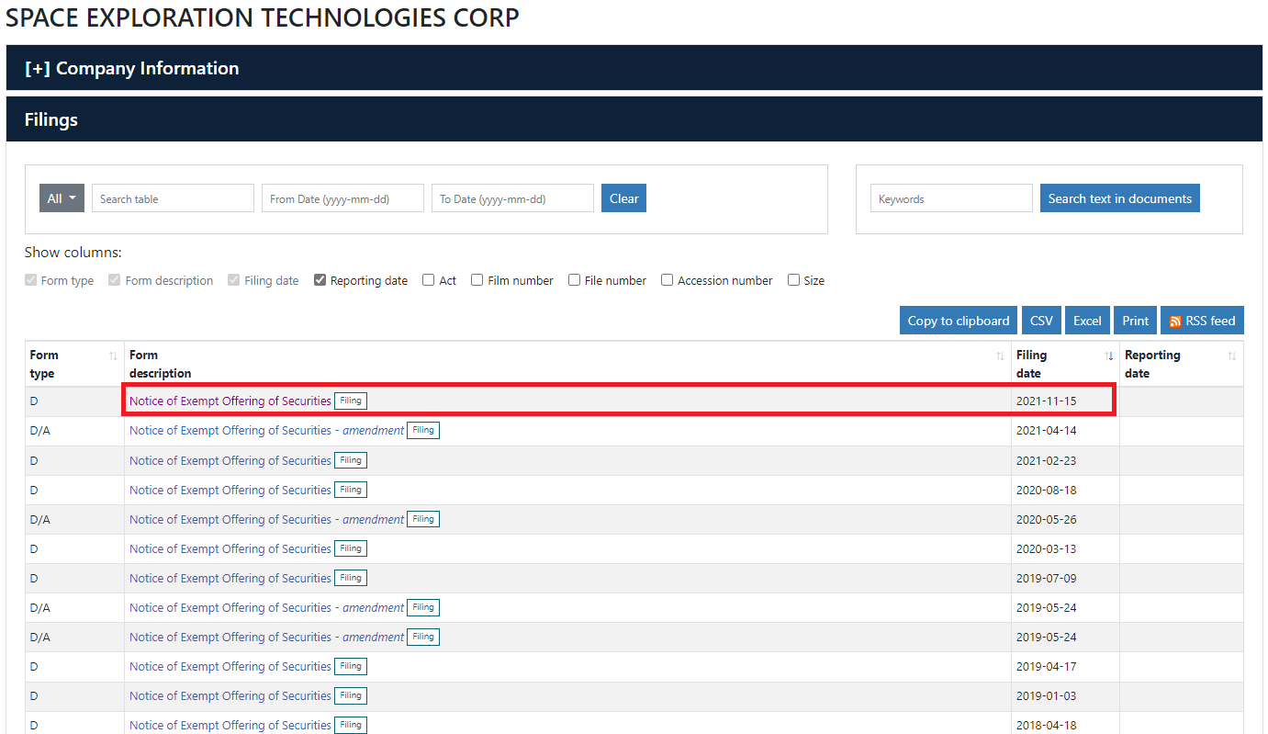Export filings as CSV
The image size is (1268, 734).
[x=1041, y=321]
